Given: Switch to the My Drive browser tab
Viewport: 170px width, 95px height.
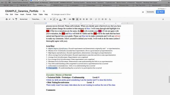Looking at the screenshot, I should tap(25, 5).
